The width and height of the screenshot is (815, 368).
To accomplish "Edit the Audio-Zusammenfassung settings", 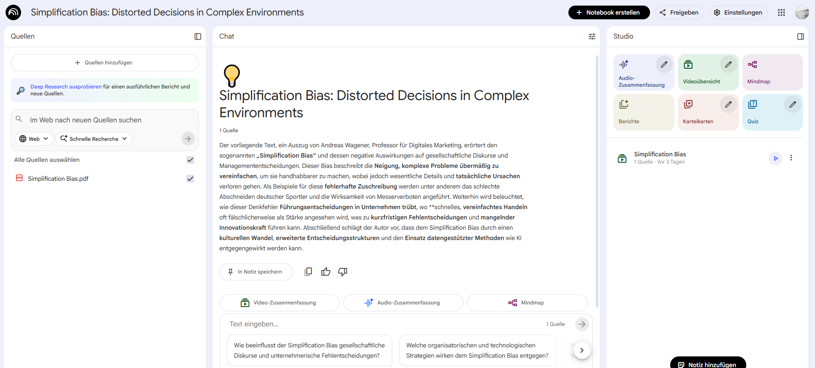I will click(x=664, y=65).
